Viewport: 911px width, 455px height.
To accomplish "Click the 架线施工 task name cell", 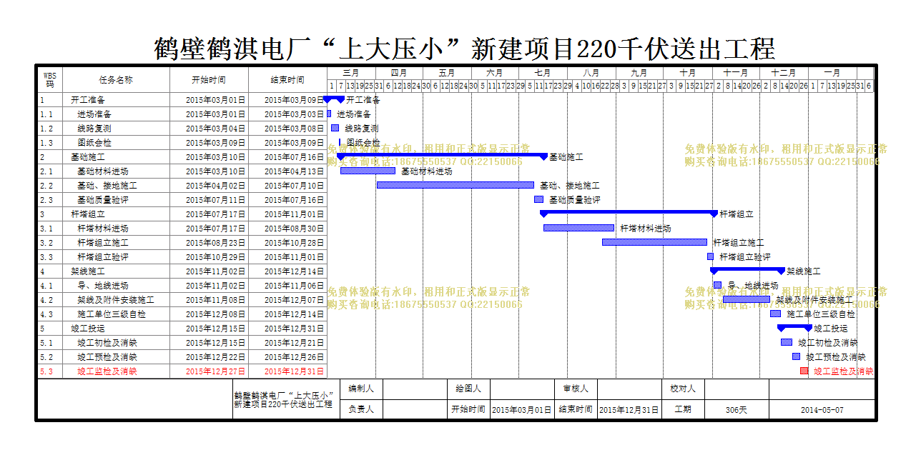I will coord(116,271).
